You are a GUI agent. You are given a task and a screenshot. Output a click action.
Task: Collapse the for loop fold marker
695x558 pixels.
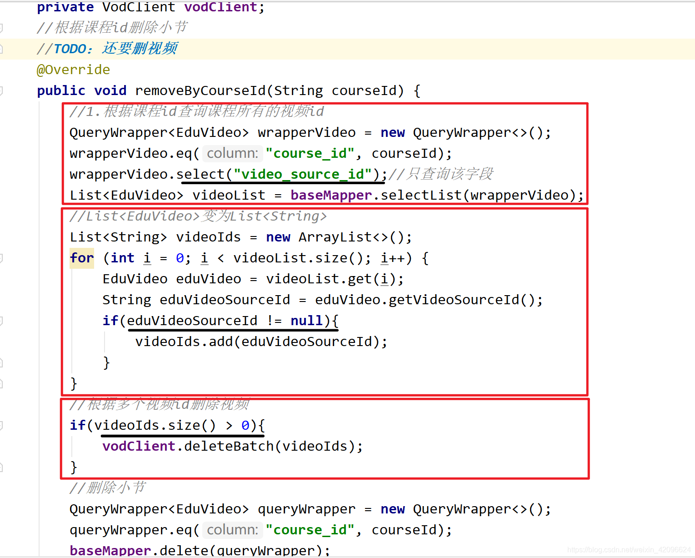coord(1,258)
